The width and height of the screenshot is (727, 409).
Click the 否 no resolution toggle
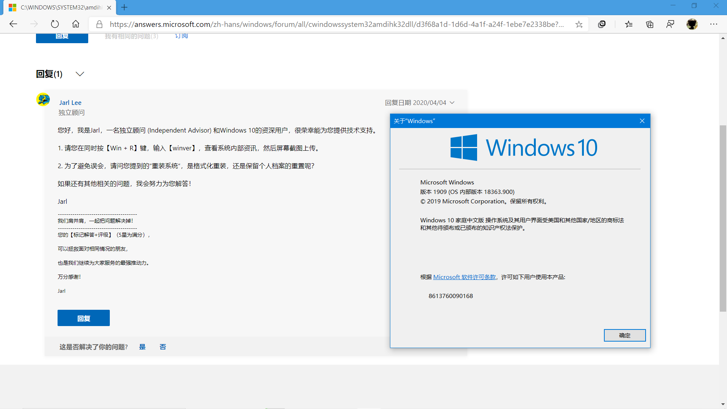(x=163, y=347)
